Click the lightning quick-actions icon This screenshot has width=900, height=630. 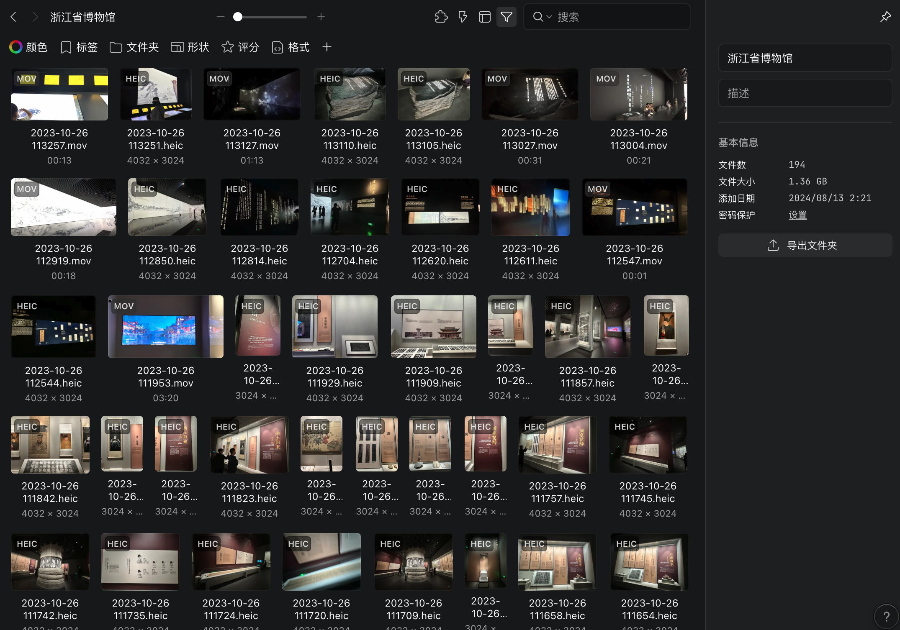463,17
